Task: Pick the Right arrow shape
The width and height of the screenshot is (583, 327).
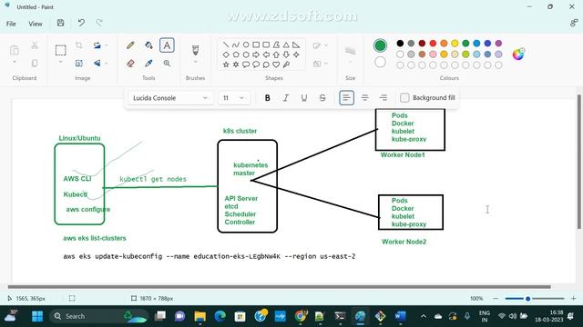Action: (x=256, y=54)
